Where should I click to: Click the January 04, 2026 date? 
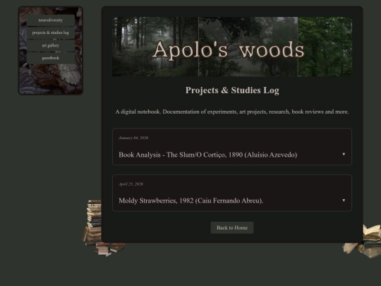point(133,138)
